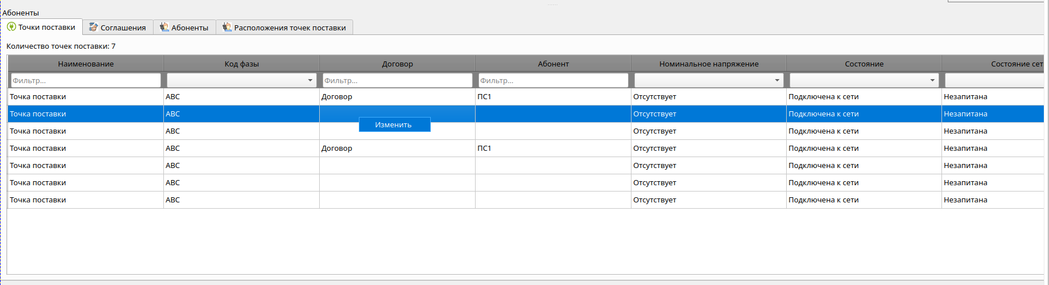Click the green Точки поставки tab icon
The image size is (1049, 285).
pyautogui.click(x=12, y=27)
